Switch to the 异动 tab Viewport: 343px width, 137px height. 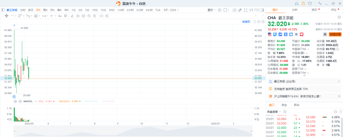coord(296,105)
